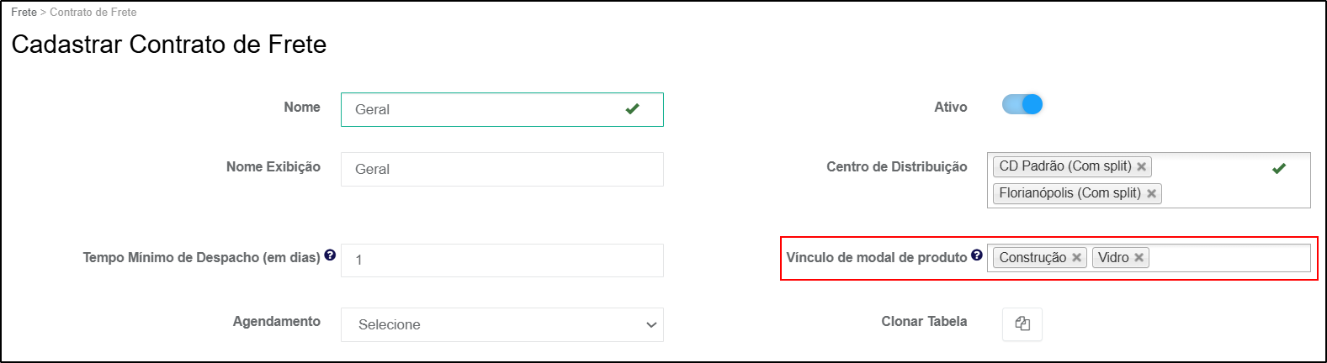
Task: Remove the Vidro modal tag
Action: pyautogui.click(x=1139, y=258)
